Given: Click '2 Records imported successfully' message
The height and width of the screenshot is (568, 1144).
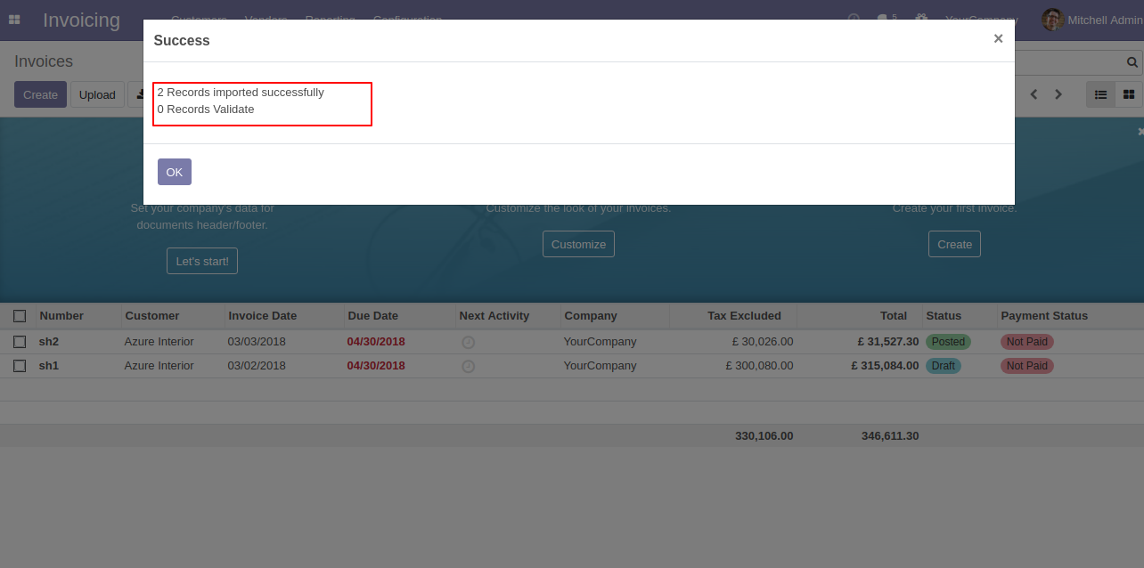Looking at the screenshot, I should click(x=241, y=92).
